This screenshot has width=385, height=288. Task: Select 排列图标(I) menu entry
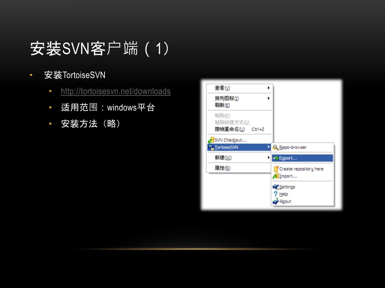(x=239, y=99)
